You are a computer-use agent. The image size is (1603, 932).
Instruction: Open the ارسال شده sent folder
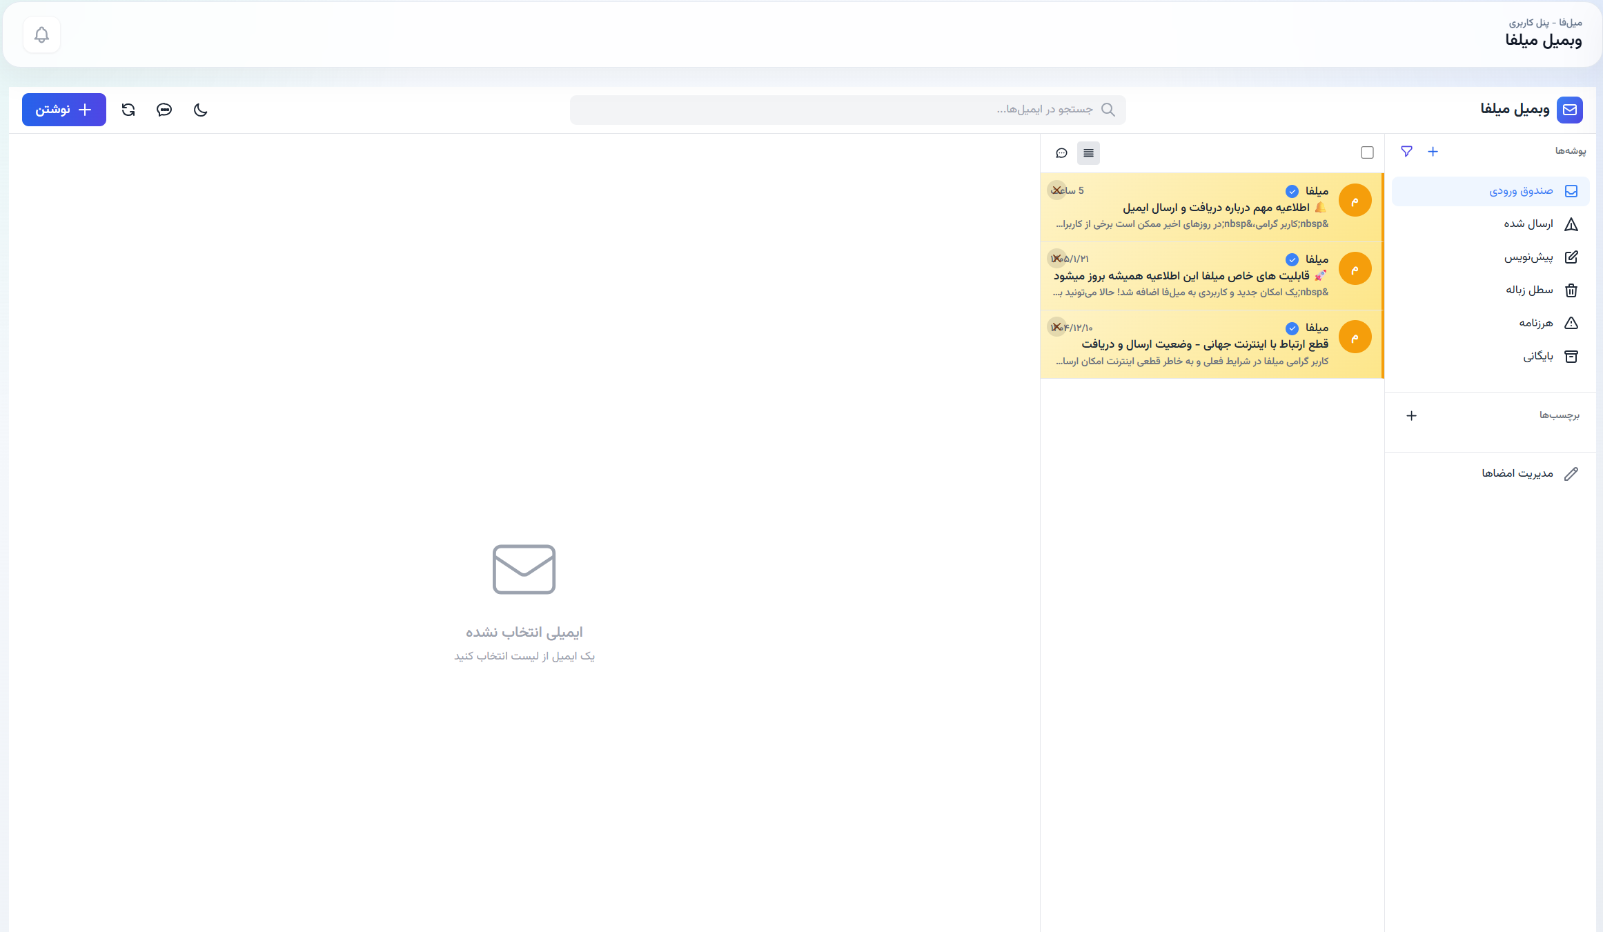[1491, 224]
